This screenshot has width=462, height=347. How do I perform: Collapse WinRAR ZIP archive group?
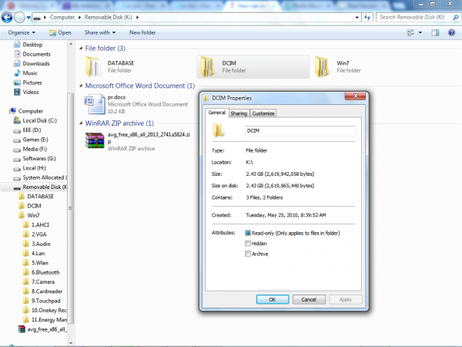[x=81, y=123]
